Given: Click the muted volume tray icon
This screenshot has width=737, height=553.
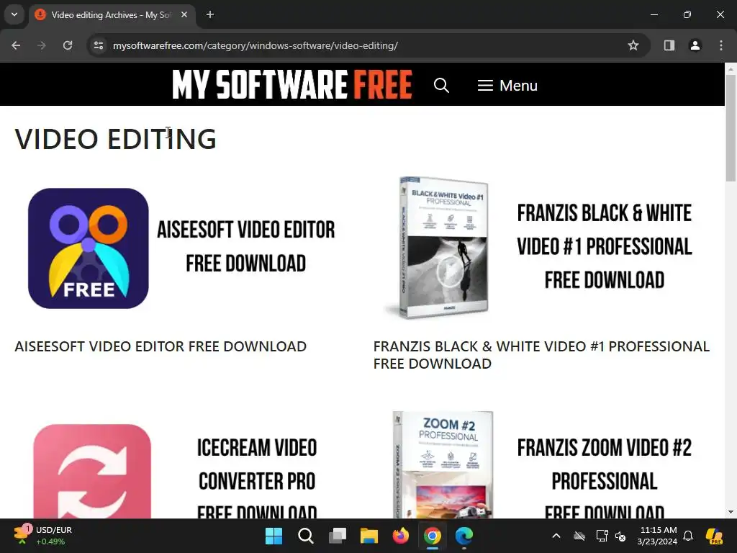Looking at the screenshot, I should 620,536.
